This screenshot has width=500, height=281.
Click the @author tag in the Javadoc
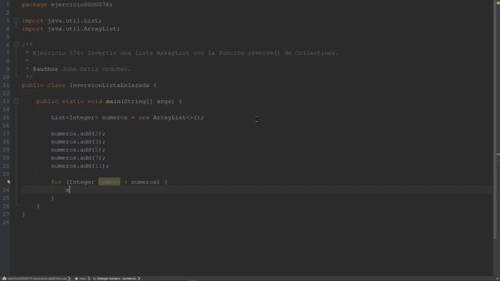tap(45, 69)
